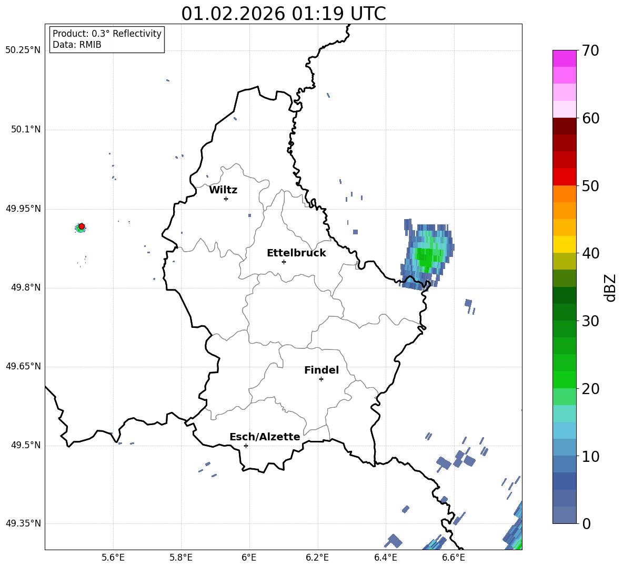Click the dark green colorbar segment near 30
The image size is (623, 568).
564,312
